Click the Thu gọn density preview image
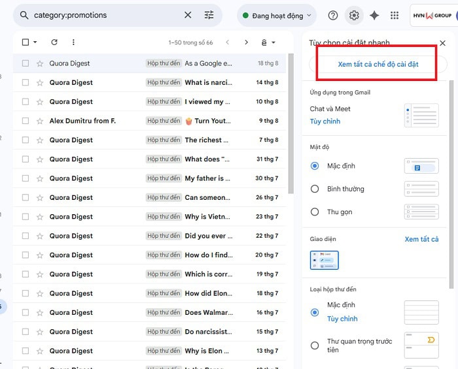The width and height of the screenshot is (458, 369). (x=421, y=212)
